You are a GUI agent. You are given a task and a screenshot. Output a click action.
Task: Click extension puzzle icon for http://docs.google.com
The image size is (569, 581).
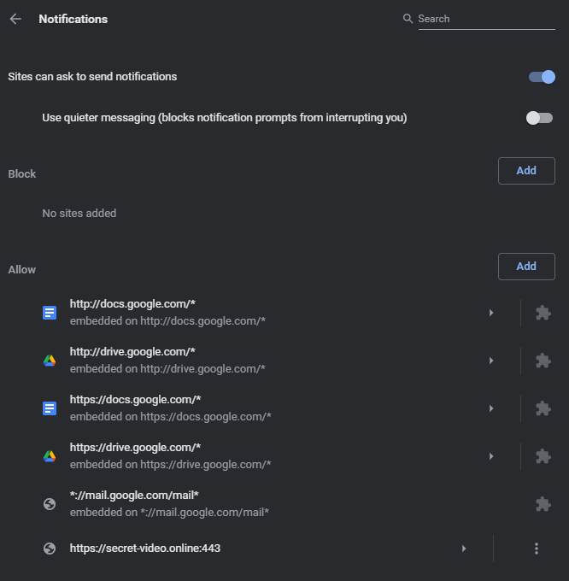543,313
